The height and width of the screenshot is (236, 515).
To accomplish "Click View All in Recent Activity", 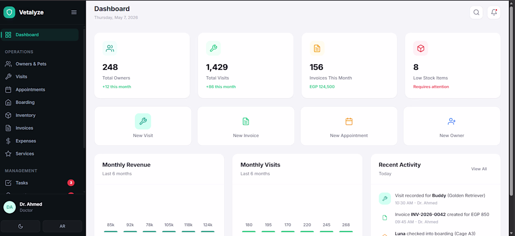I will [x=479, y=169].
